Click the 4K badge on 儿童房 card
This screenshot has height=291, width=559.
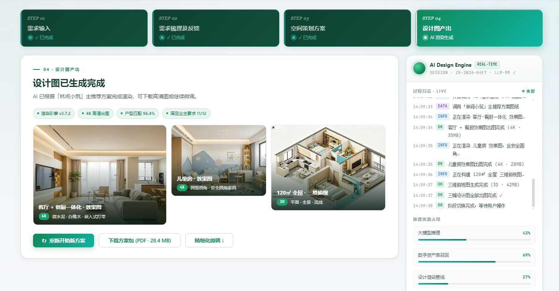tap(182, 187)
